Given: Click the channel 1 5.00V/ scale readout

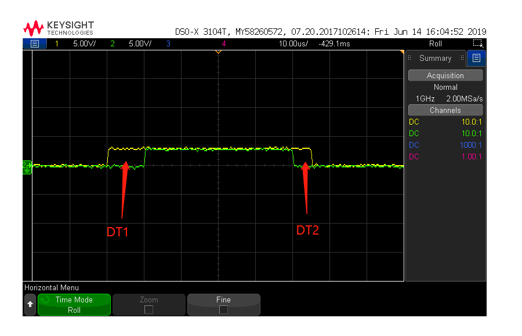Looking at the screenshot, I should (85, 43).
